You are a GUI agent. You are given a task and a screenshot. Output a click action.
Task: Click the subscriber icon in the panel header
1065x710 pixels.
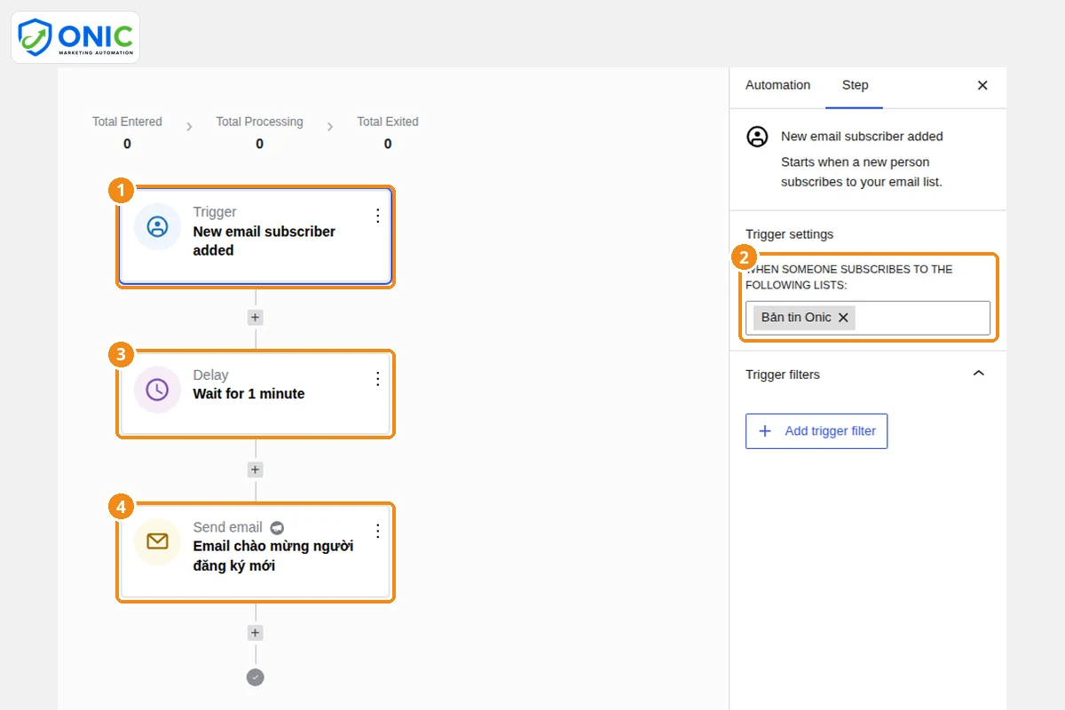757,137
